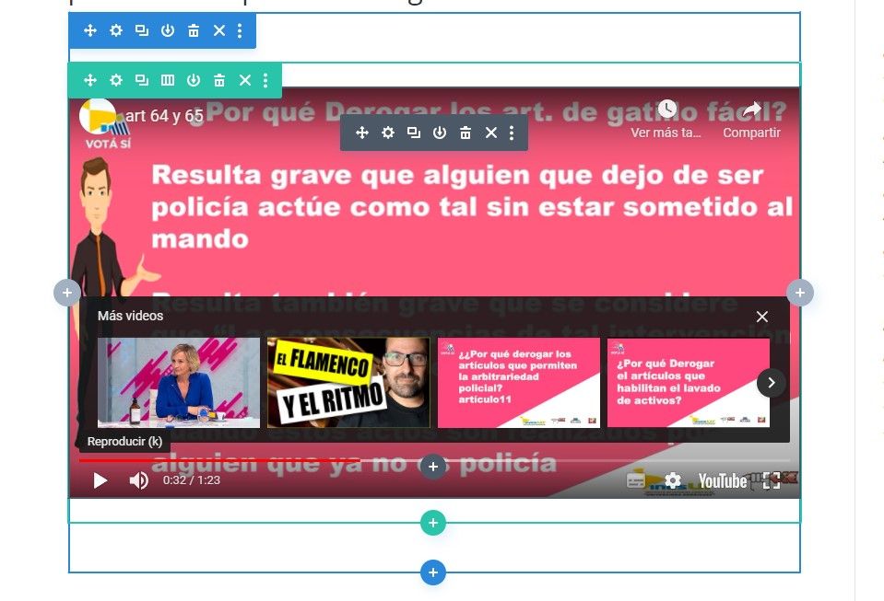
Task: Delete section with blue toolbar trash icon
Action: coord(194,30)
